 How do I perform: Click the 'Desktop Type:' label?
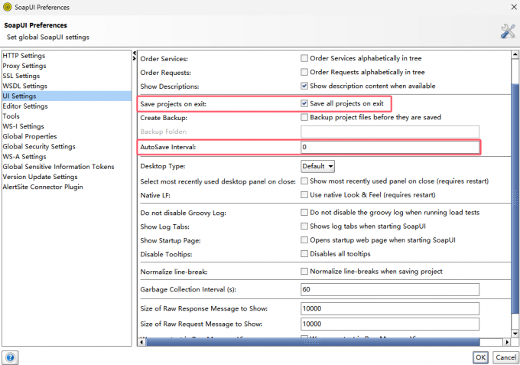[x=162, y=167]
